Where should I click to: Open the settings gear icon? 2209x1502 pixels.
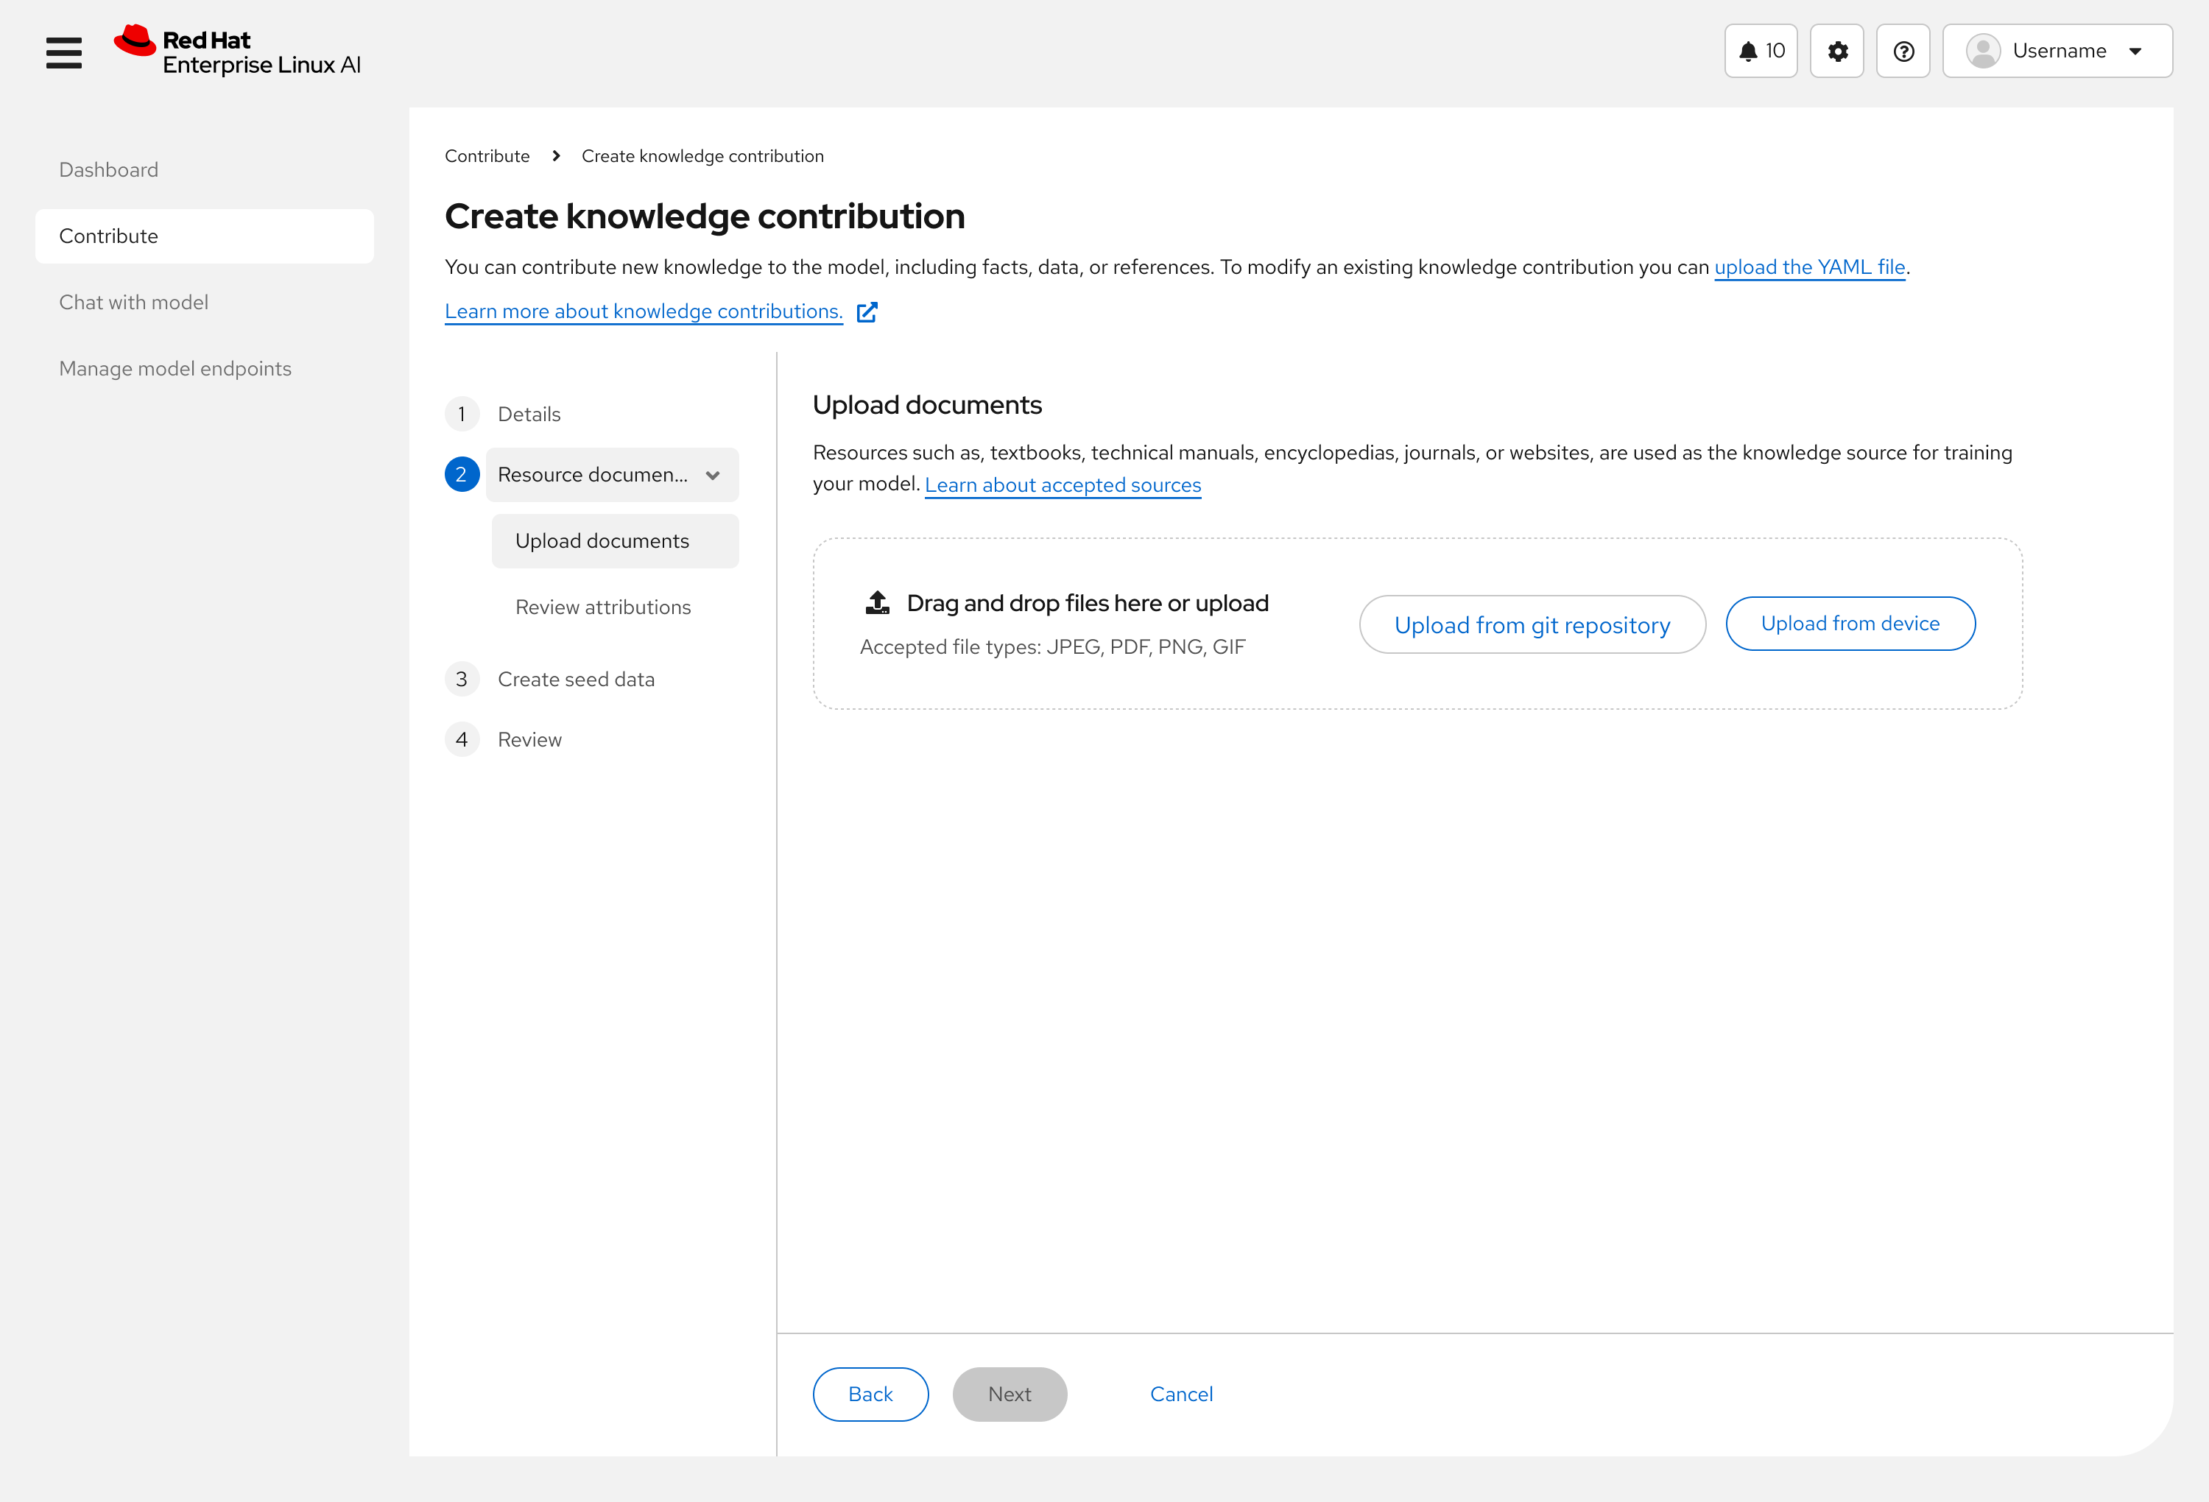pos(1836,52)
